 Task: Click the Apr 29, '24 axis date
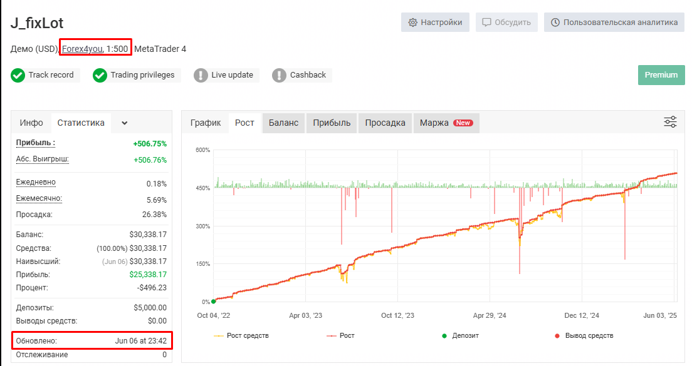490,315
